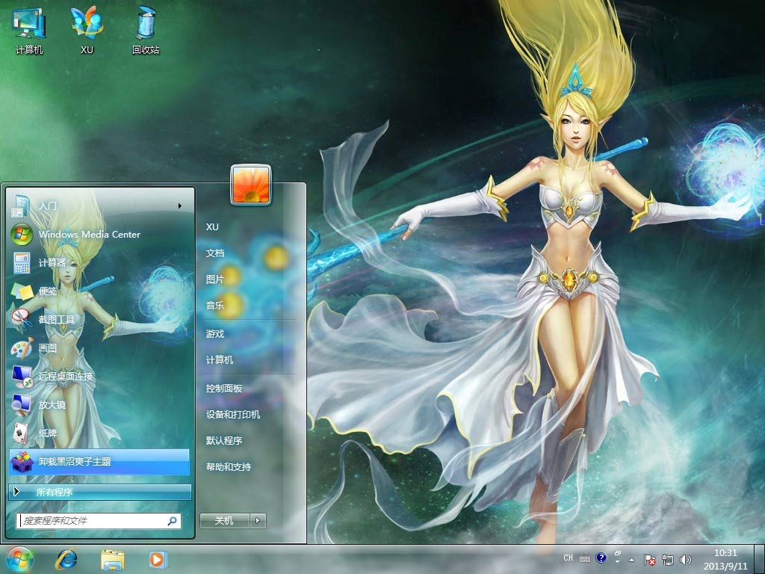This screenshot has width=765, height=574.
Task: Open the Recycle Bin (回收站) desktop icon
Action: (x=146, y=30)
